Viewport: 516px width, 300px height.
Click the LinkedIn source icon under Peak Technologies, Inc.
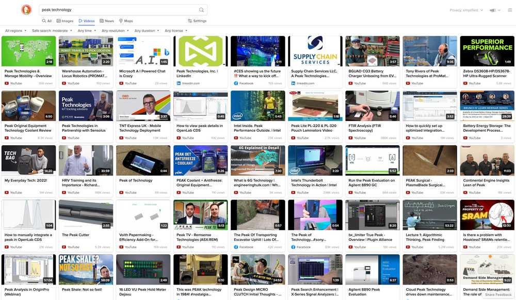[179, 83]
